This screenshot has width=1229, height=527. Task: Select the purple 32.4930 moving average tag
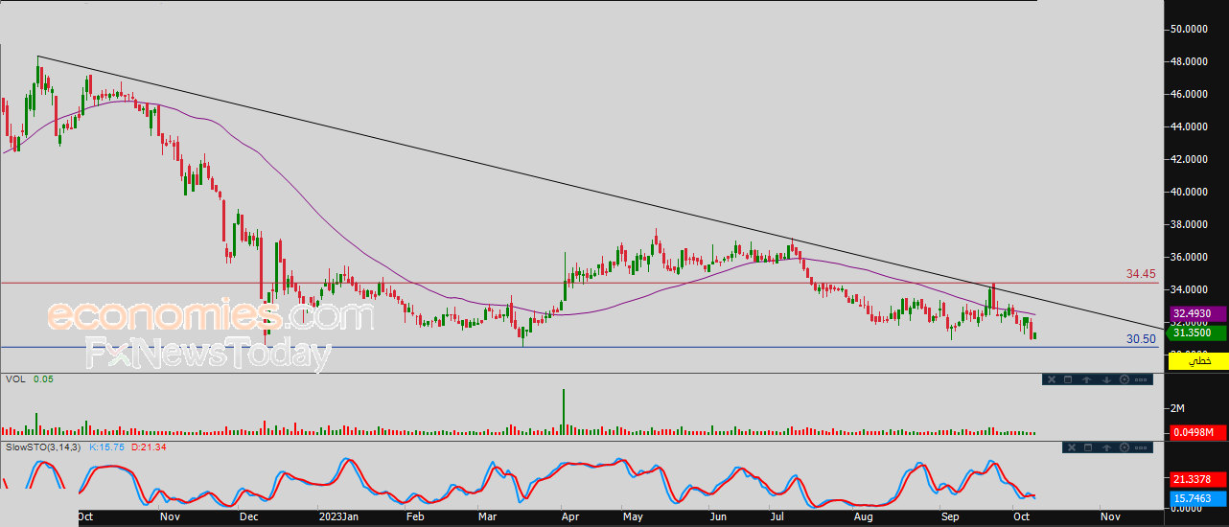click(1197, 313)
